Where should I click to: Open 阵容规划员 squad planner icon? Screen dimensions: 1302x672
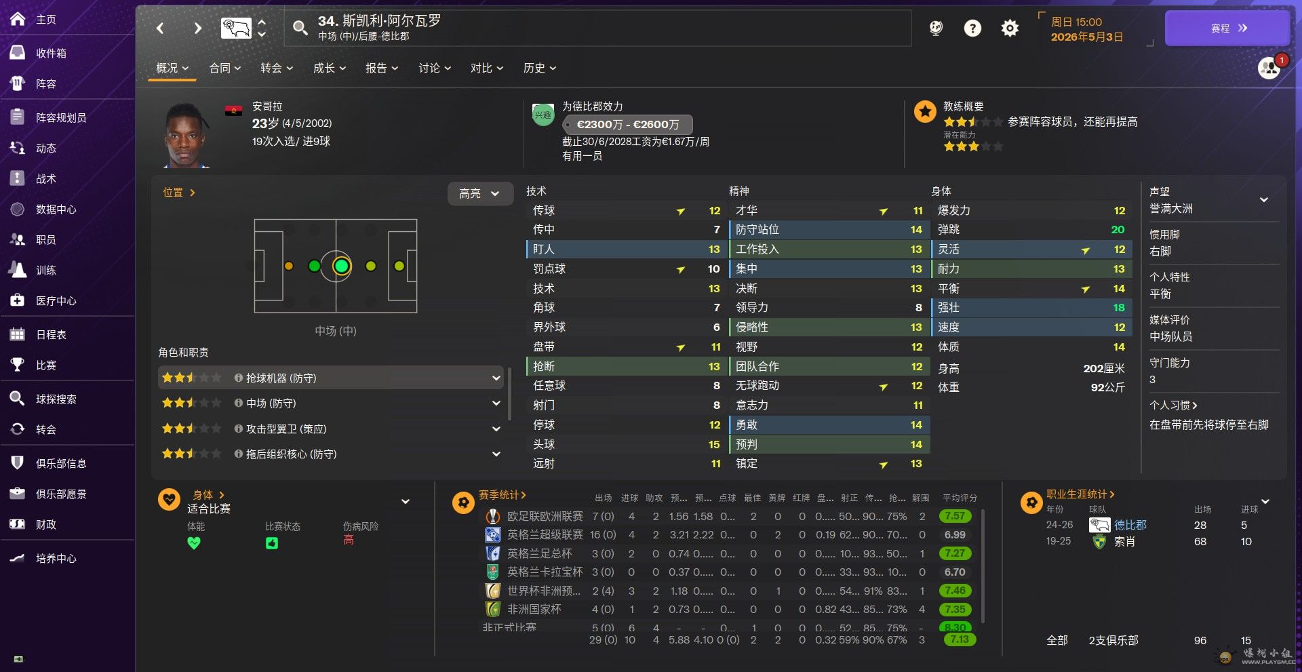pos(18,117)
